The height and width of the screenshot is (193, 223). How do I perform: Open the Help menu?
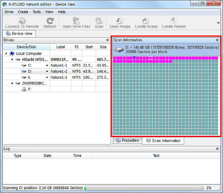(x=62, y=12)
